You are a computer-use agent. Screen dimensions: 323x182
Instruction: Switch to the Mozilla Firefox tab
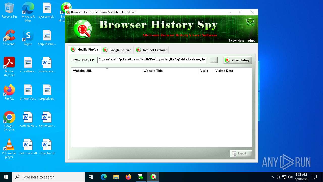pos(84,50)
